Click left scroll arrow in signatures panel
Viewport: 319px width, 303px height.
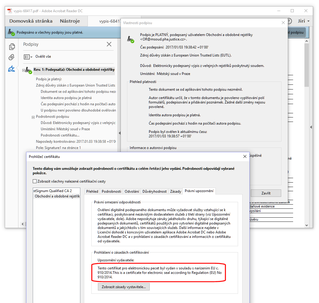point(23,224)
